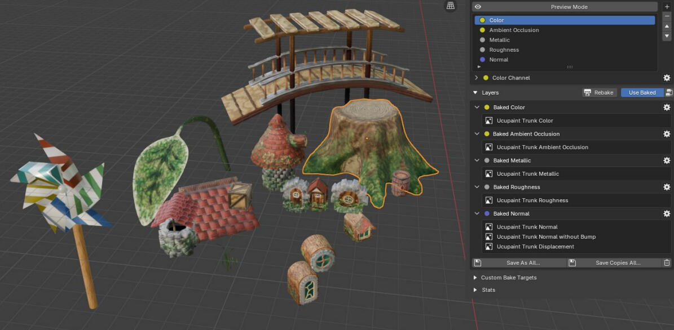The width and height of the screenshot is (674, 330).
Task: Collapse the Layers panel
Action: pos(475,92)
